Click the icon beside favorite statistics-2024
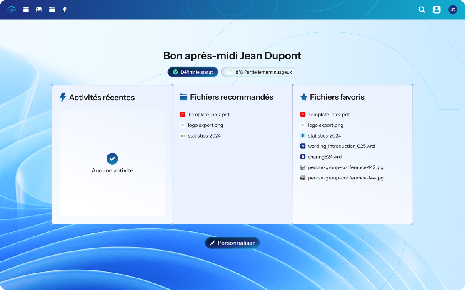Screen dimensions: 465x290 [x=303, y=136]
